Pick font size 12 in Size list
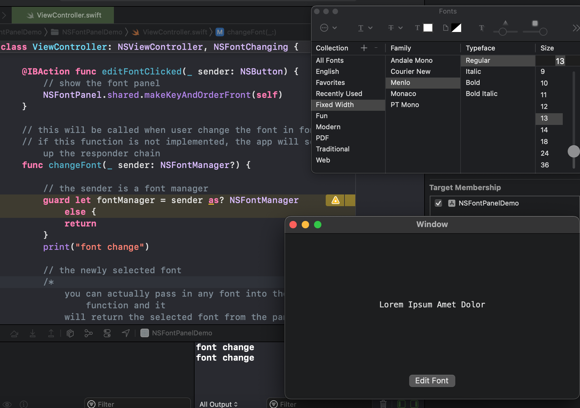 549,106
